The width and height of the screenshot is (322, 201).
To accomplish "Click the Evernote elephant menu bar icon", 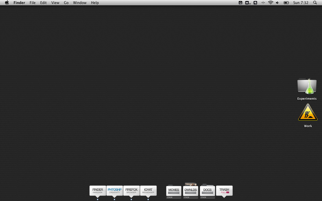I will click(x=255, y=3).
